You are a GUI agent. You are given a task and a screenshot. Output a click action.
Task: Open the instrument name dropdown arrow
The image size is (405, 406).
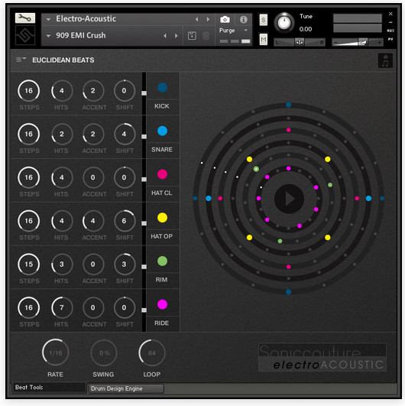(x=48, y=19)
